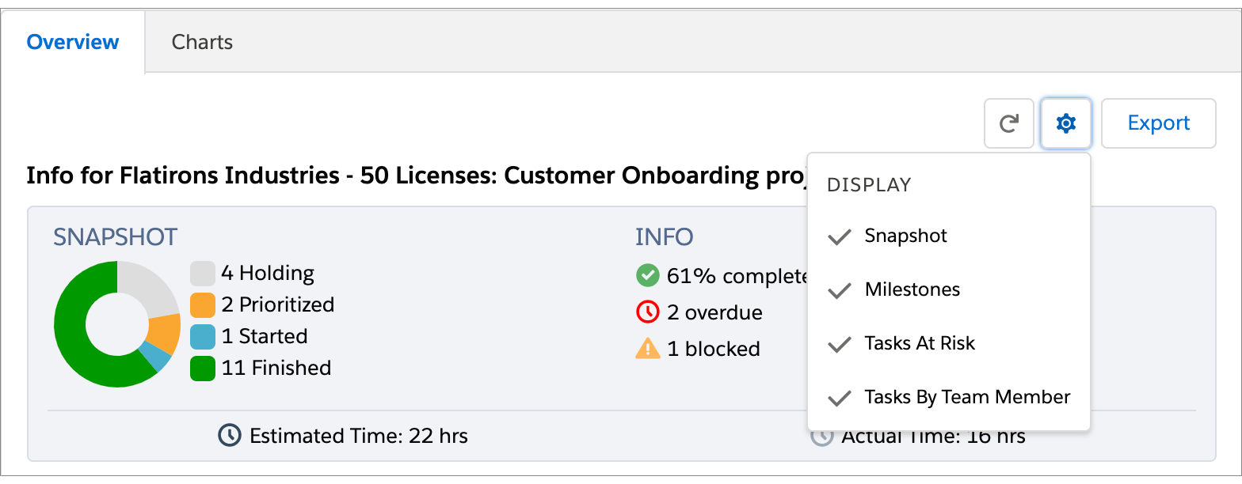Uncheck Snapshot in the display menu
The width and height of the screenshot is (1242, 484).
tap(949, 236)
